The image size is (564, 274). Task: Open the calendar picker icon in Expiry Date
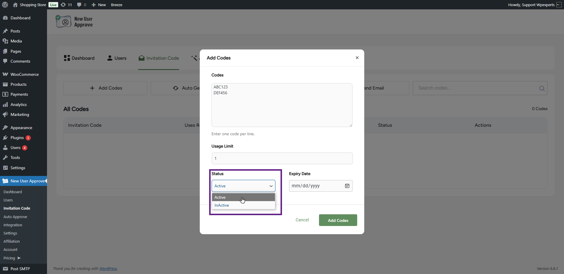tap(347, 186)
